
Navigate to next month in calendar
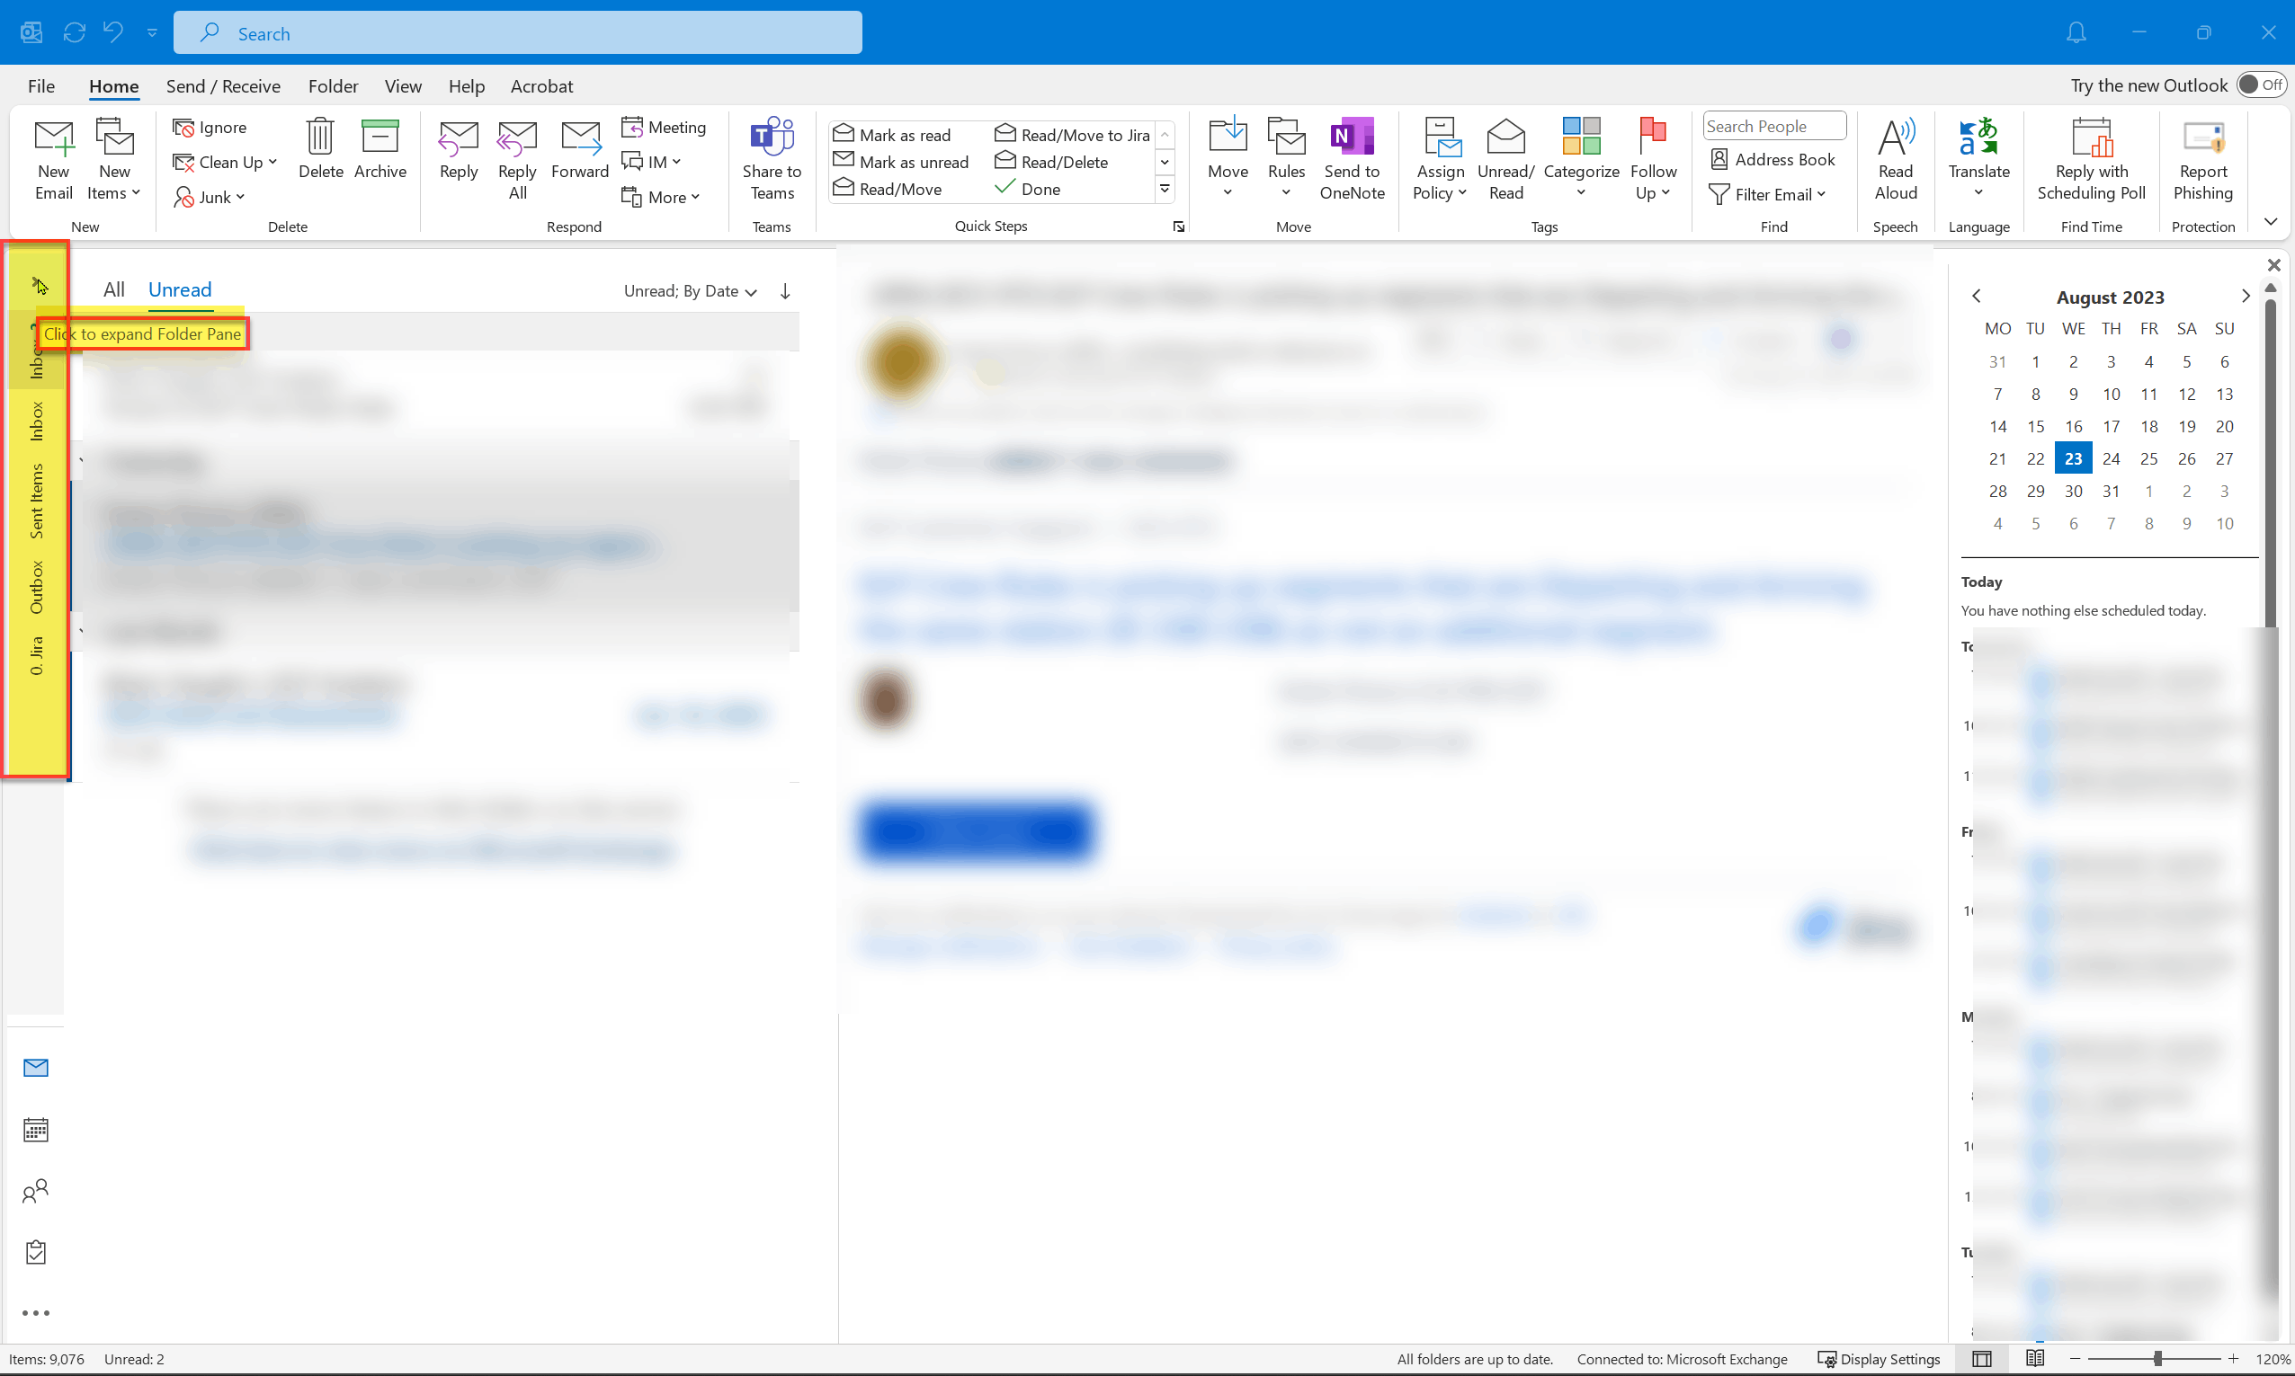[2245, 297]
